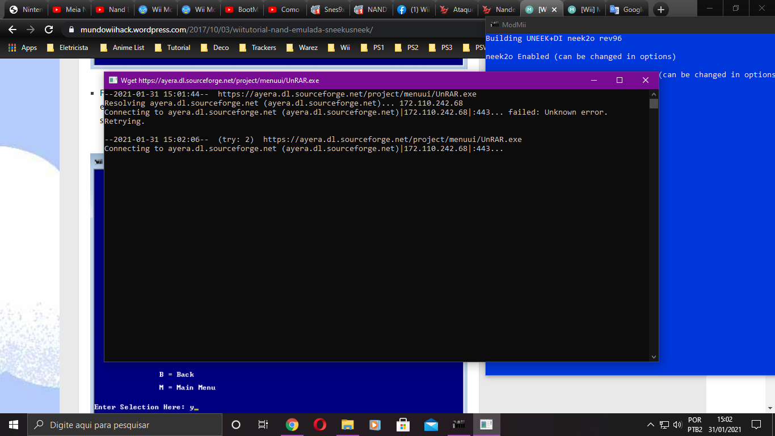Switch to ModMii window in taskbar
This screenshot has width=775, height=436.
coord(458,425)
